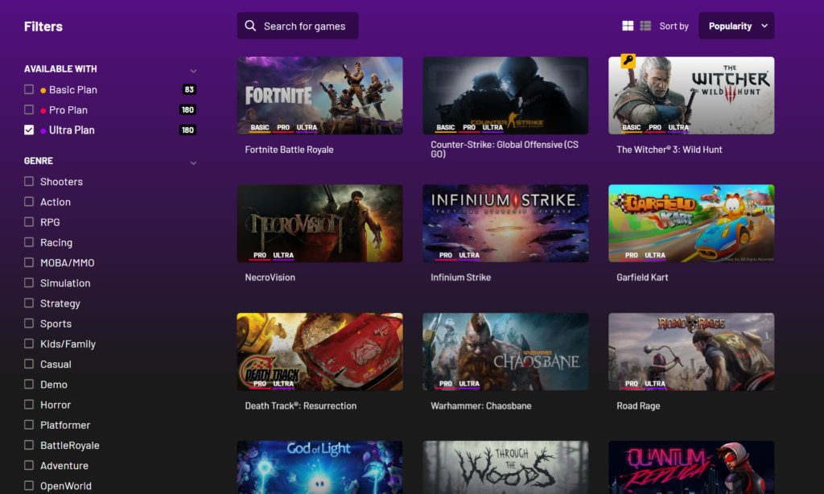This screenshot has width=824, height=494.
Task: Collapse the Available With section
Action: click(x=193, y=71)
